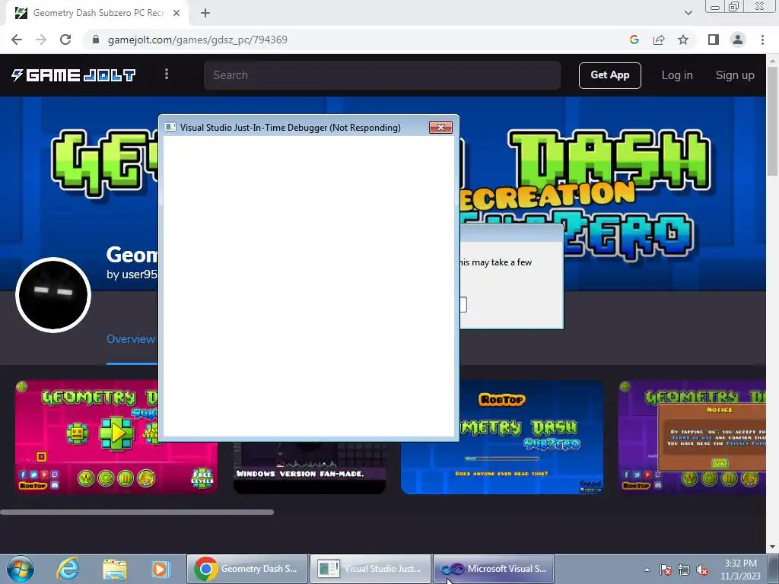This screenshot has height=584, width=779.
Task: Click the network tray icon
Action: (x=684, y=570)
